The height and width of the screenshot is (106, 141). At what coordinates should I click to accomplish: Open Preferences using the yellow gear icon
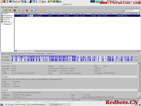pos(44,10)
